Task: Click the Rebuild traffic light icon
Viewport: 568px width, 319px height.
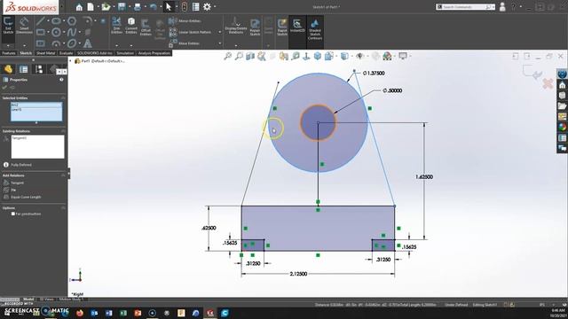Action: click(x=184, y=6)
